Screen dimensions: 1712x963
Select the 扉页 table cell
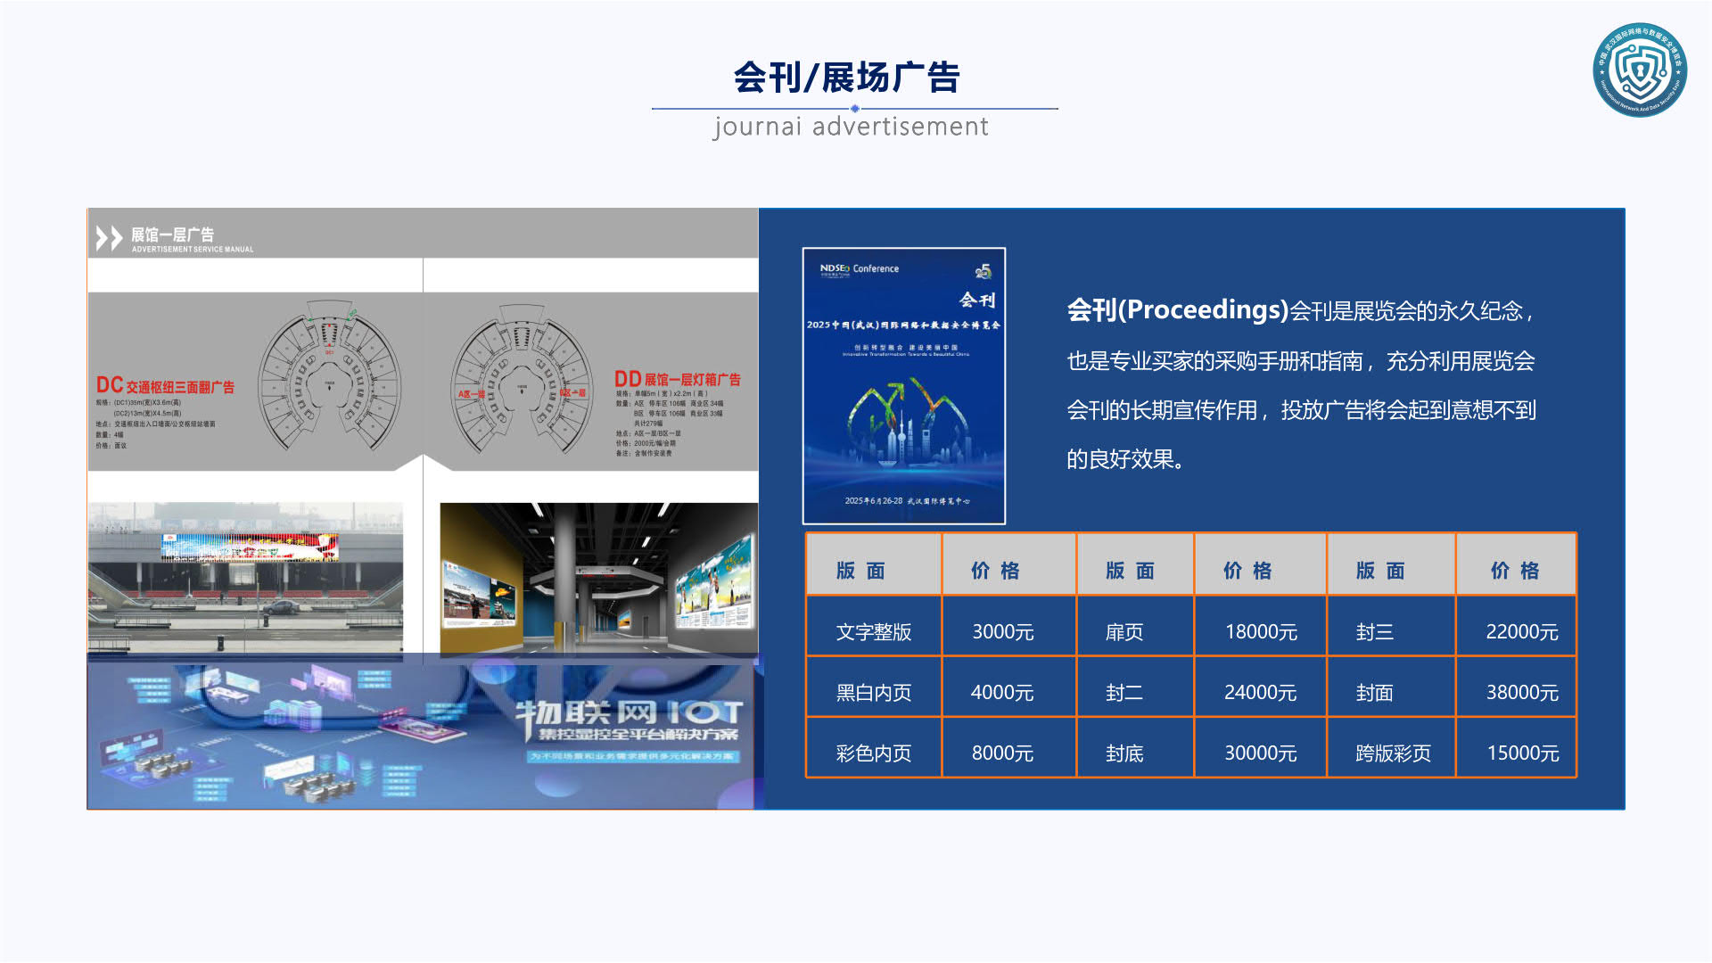pos(1123,632)
